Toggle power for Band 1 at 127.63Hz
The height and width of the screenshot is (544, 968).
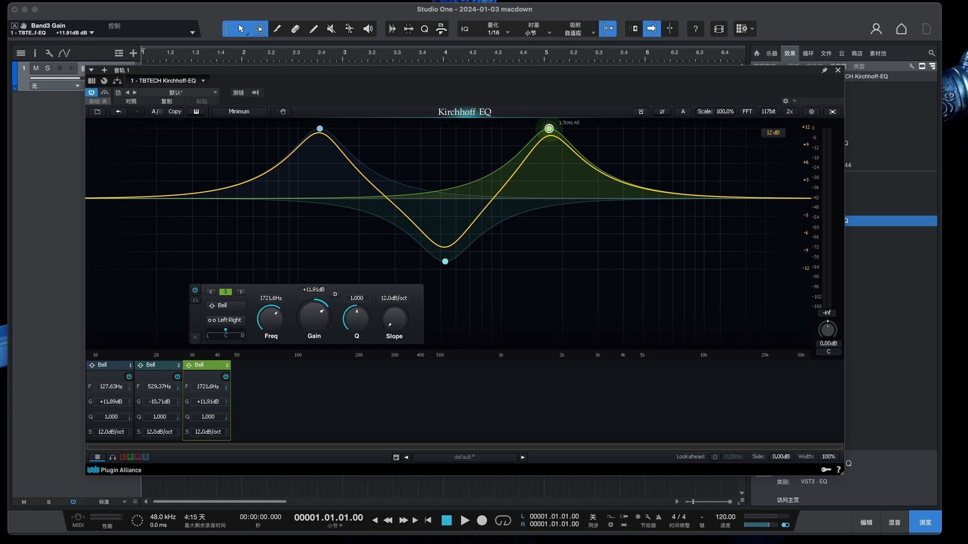tap(129, 376)
